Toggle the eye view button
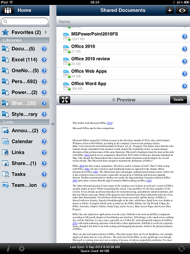The width and height of the screenshot is (190, 254). point(182,10)
